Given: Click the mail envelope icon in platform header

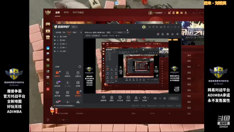Looking at the screenshot, I should (x=181, y=13).
